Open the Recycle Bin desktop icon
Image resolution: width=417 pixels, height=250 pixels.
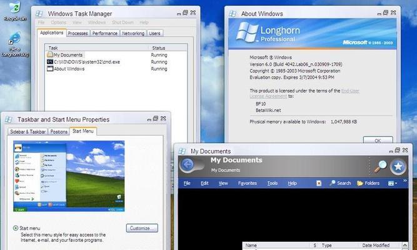(14, 11)
